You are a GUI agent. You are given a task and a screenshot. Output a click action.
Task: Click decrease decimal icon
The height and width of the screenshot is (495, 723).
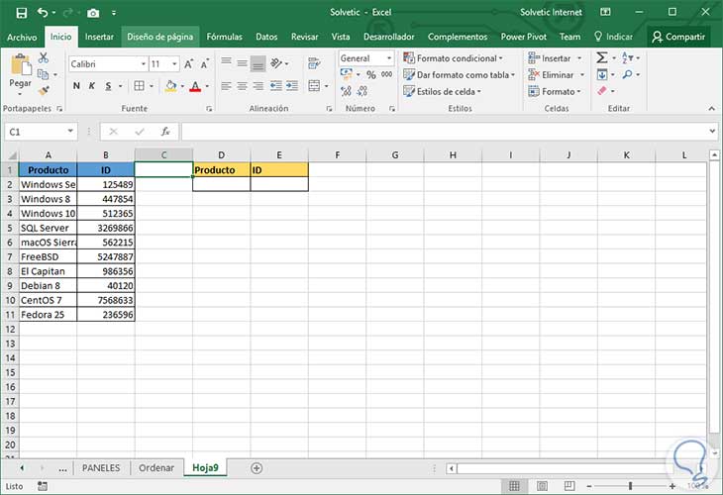point(362,91)
